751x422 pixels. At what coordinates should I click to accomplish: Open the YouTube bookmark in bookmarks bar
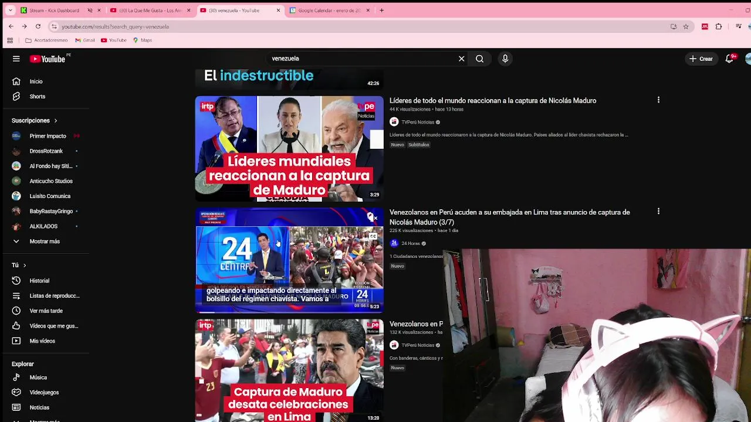click(x=114, y=40)
